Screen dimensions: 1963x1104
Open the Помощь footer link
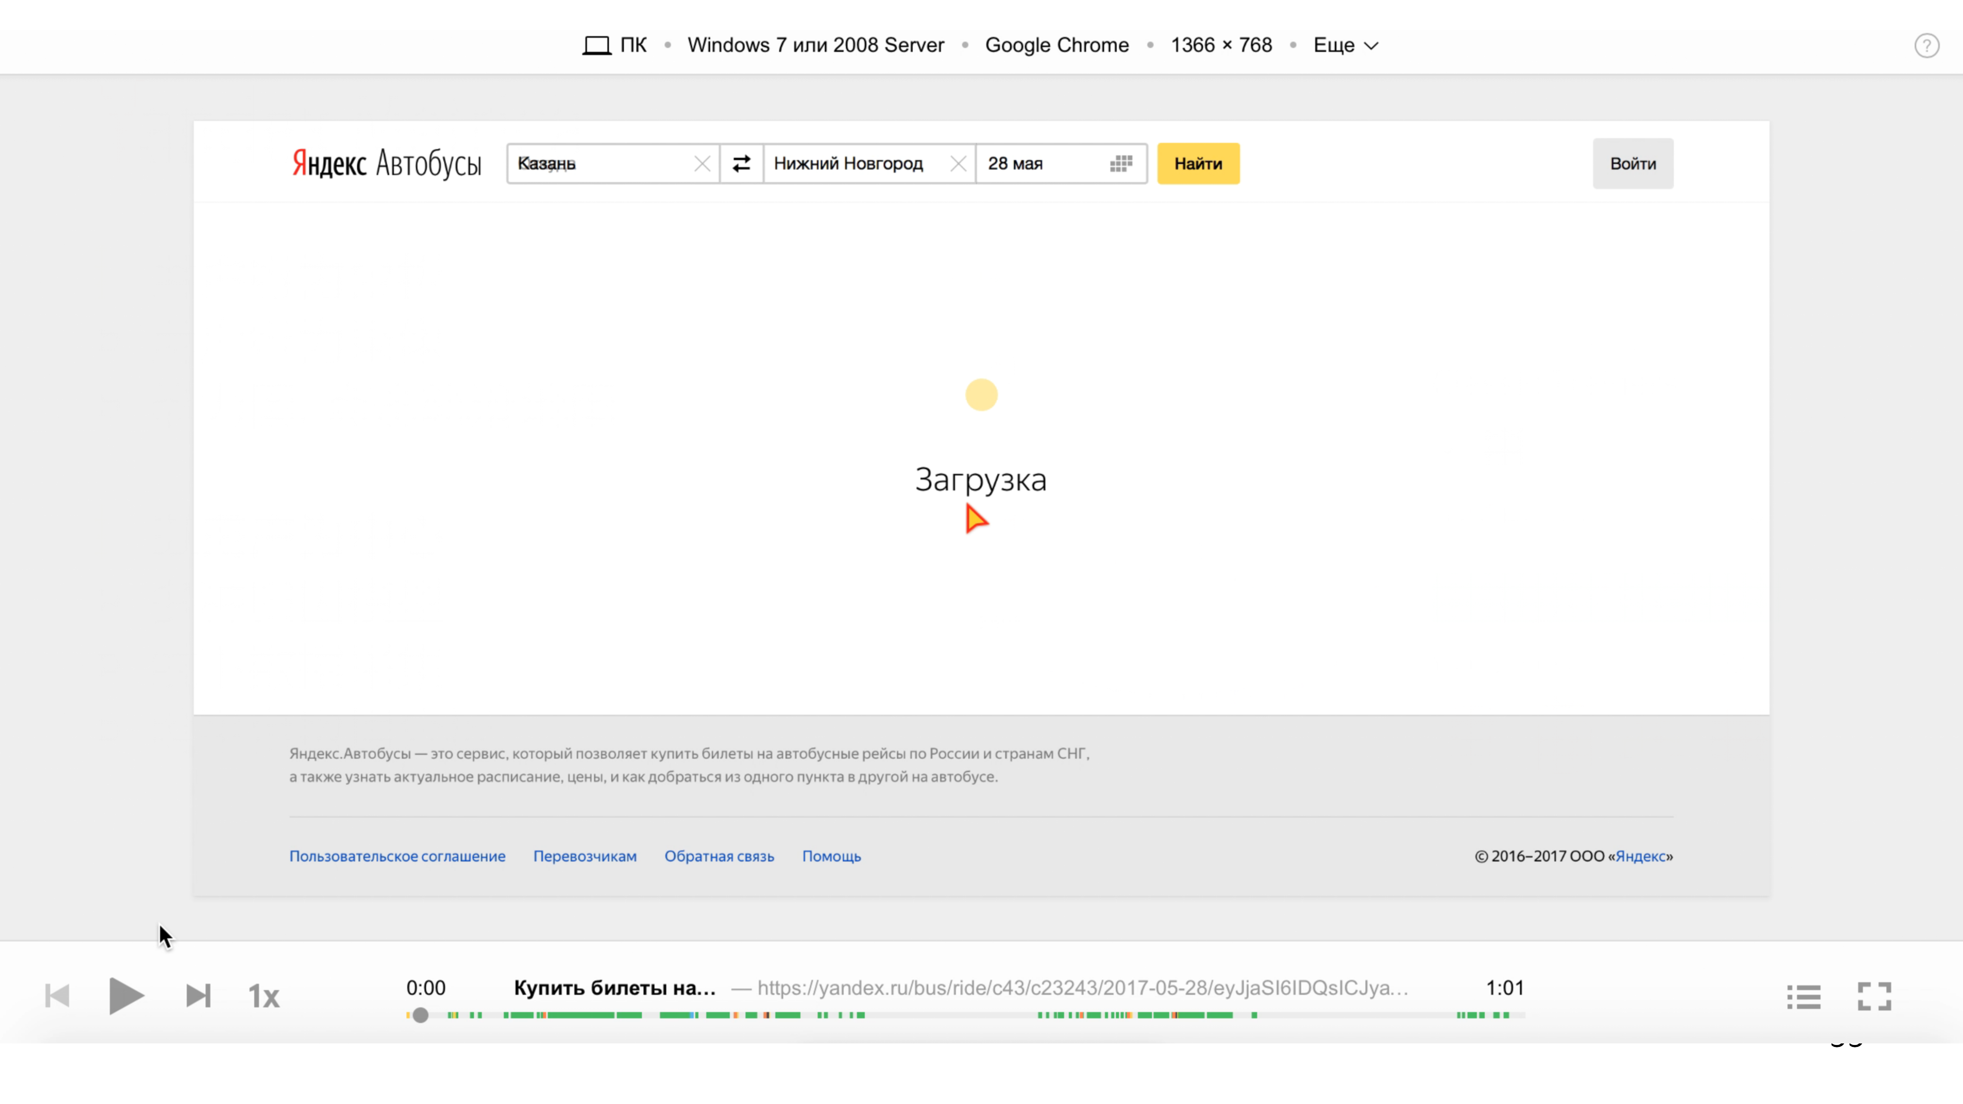click(x=831, y=856)
